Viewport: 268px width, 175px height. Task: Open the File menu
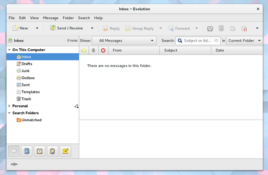tap(12, 18)
